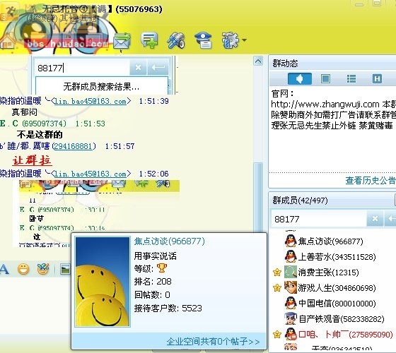The image size is (396, 353).
Task: Click the group mail envelope icon
Action: click(x=122, y=41)
